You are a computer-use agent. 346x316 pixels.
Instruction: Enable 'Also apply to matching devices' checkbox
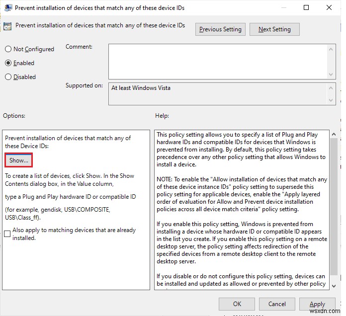coord(7,234)
